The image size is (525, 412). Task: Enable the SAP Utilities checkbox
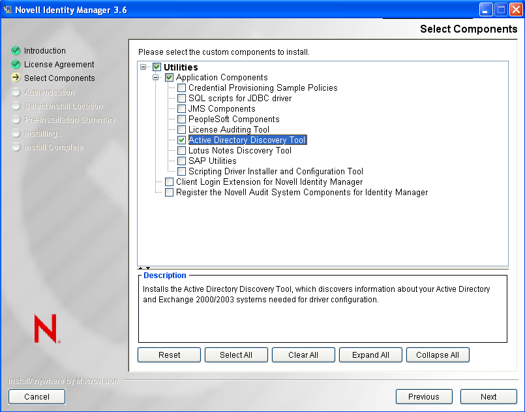[x=181, y=161]
